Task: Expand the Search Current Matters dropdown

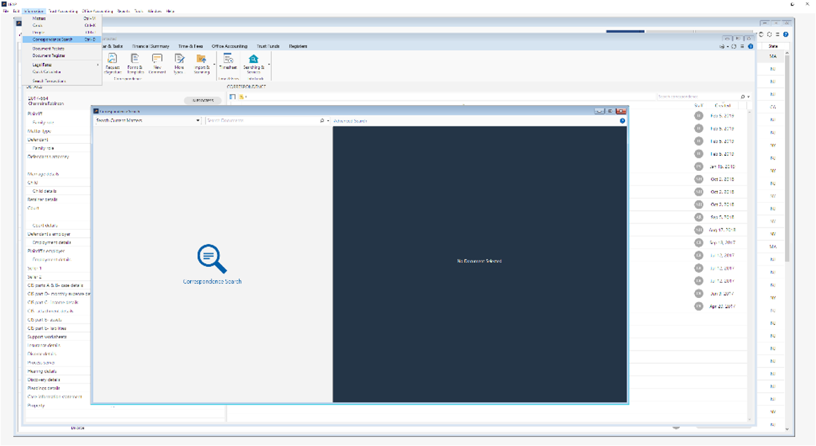Action: pyautogui.click(x=198, y=121)
